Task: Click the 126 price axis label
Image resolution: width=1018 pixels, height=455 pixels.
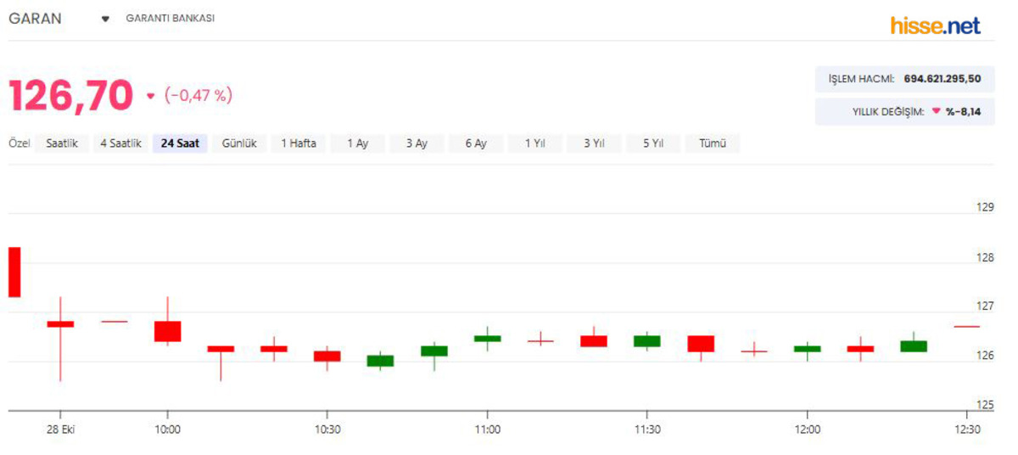Action: coord(985,355)
